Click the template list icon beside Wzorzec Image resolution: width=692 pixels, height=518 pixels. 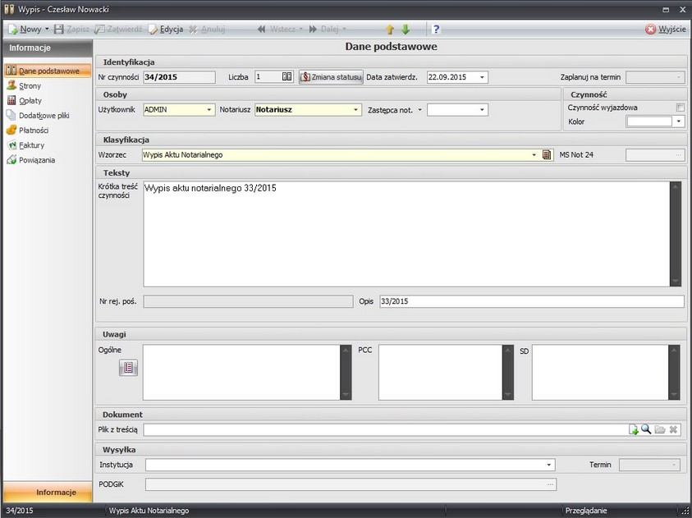548,154
